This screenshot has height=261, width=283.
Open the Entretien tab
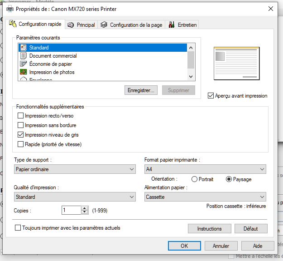182,25
